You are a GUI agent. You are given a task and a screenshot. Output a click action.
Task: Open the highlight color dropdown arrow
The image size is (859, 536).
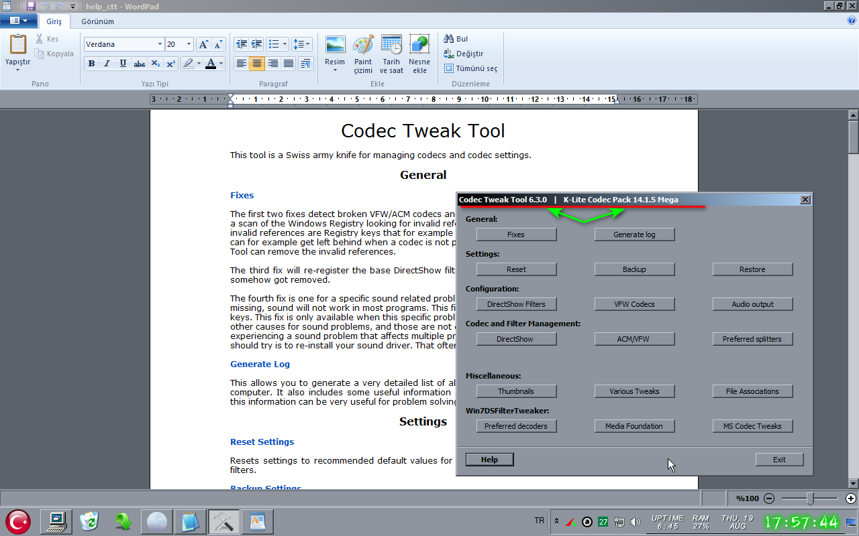(199, 64)
